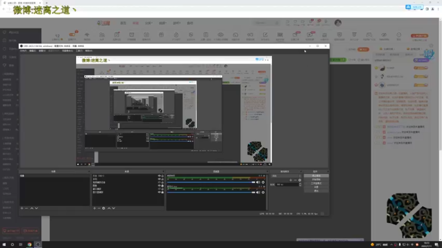The height and width of the screenshot is (248, 442).
Task: Remove the selected scene with the minus icon
Action: click(27, 208)
